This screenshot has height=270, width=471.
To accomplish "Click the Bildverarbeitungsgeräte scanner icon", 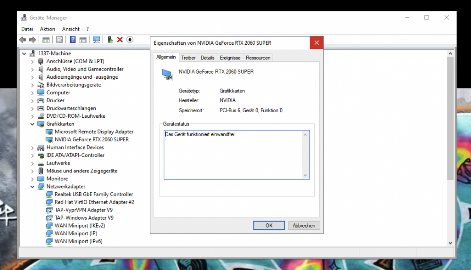I will point(41,85).
